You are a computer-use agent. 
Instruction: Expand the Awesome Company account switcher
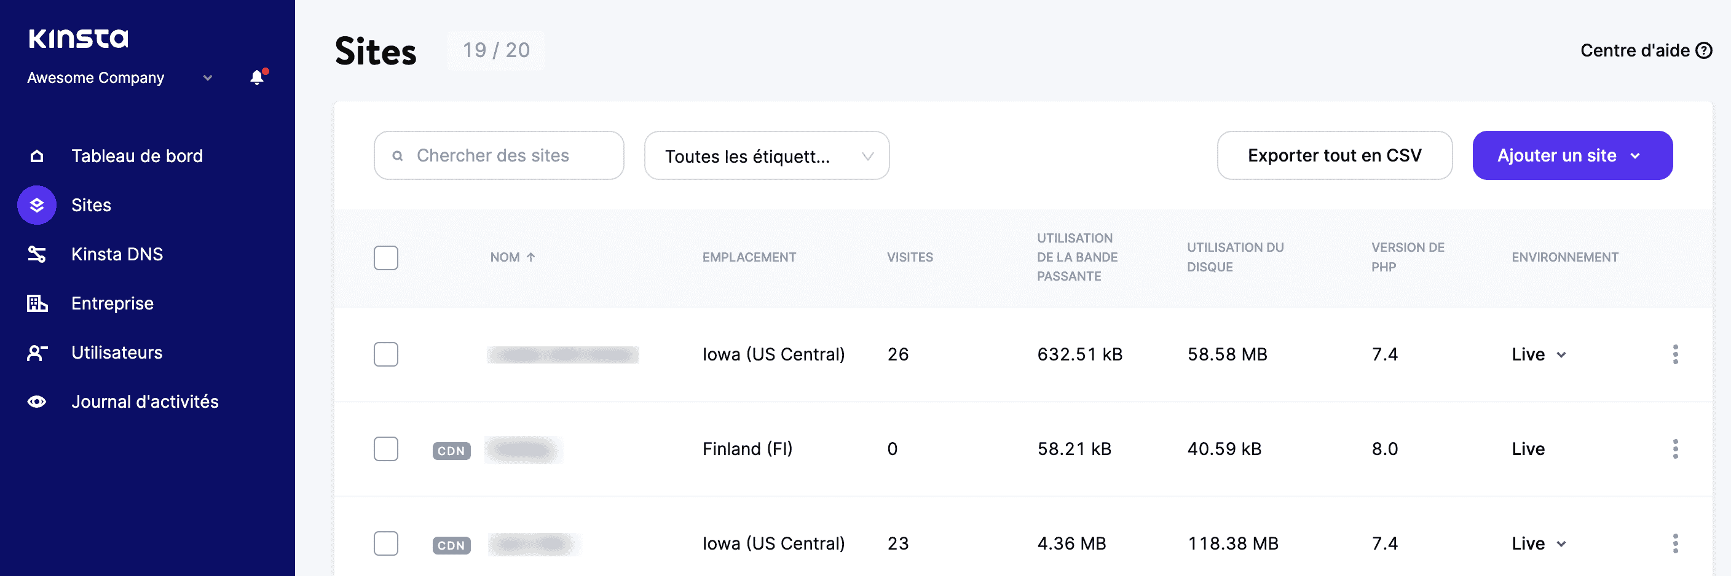[207, 77]
